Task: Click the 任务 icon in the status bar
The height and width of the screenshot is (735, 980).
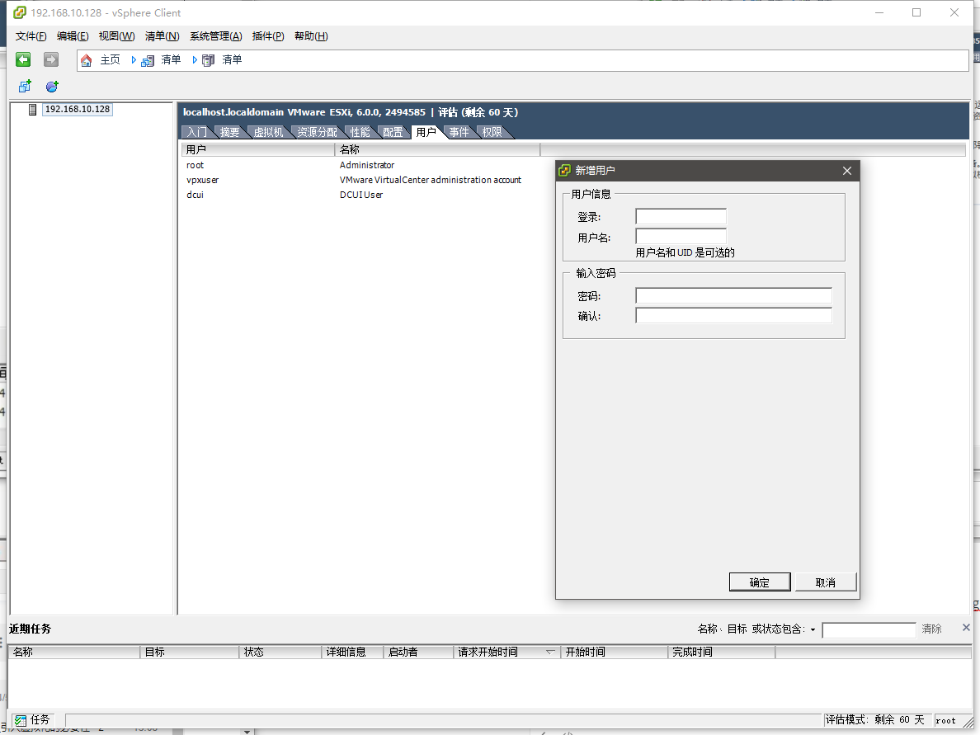Action: (x=21, y=721)
